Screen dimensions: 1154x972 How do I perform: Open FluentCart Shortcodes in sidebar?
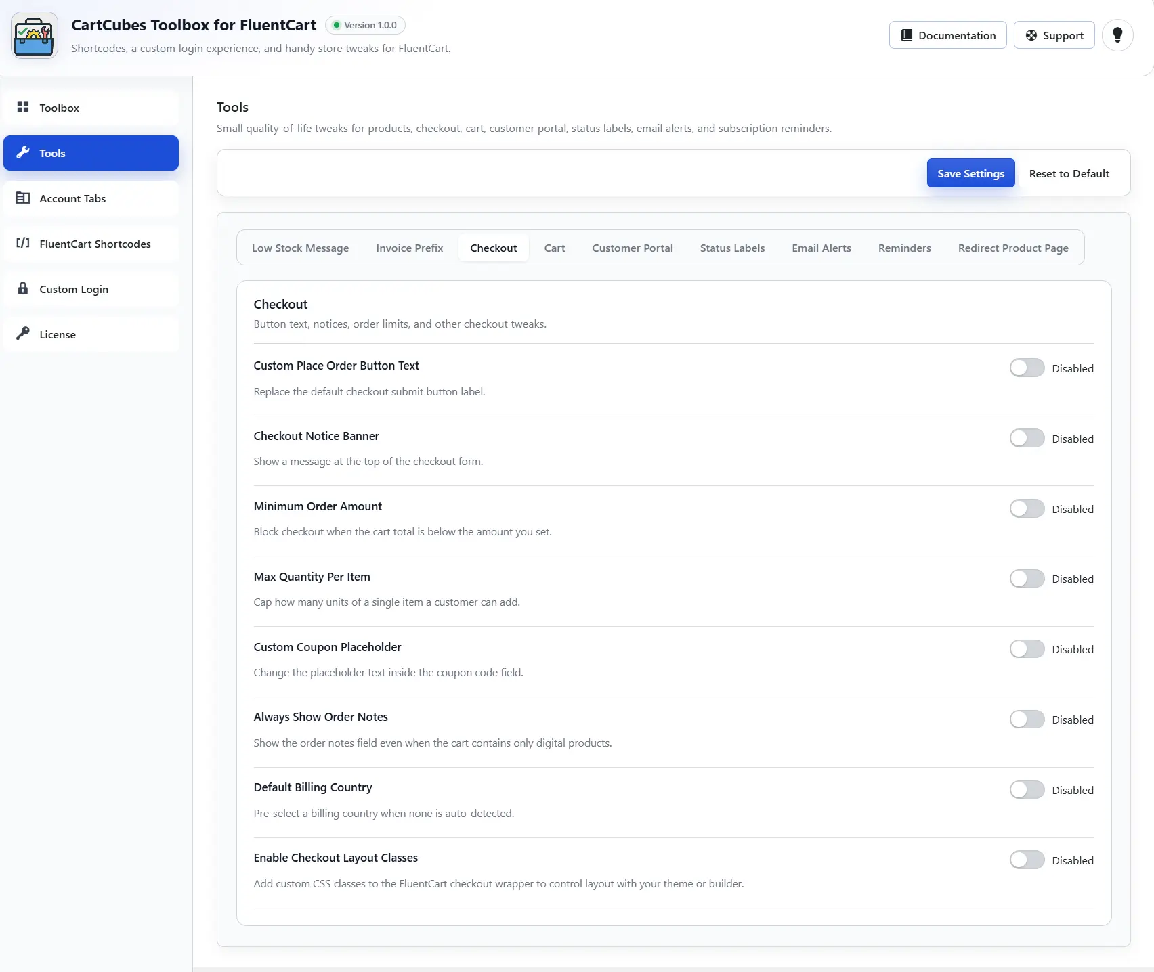(x=91, y=244)
